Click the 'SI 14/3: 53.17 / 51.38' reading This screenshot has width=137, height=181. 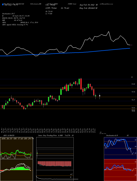(x=21, y=16)
